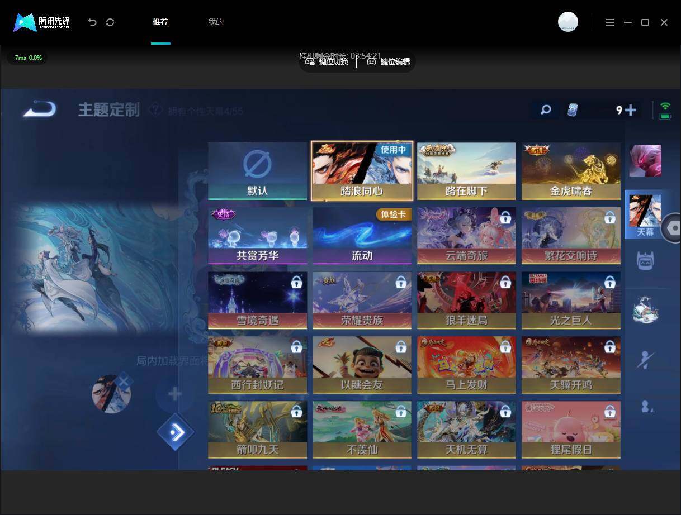Click the 挂机剩余时长 timer text

340,56
